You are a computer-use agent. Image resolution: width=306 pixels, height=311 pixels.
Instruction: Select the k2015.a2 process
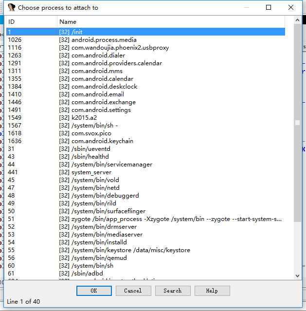(146, 118)
